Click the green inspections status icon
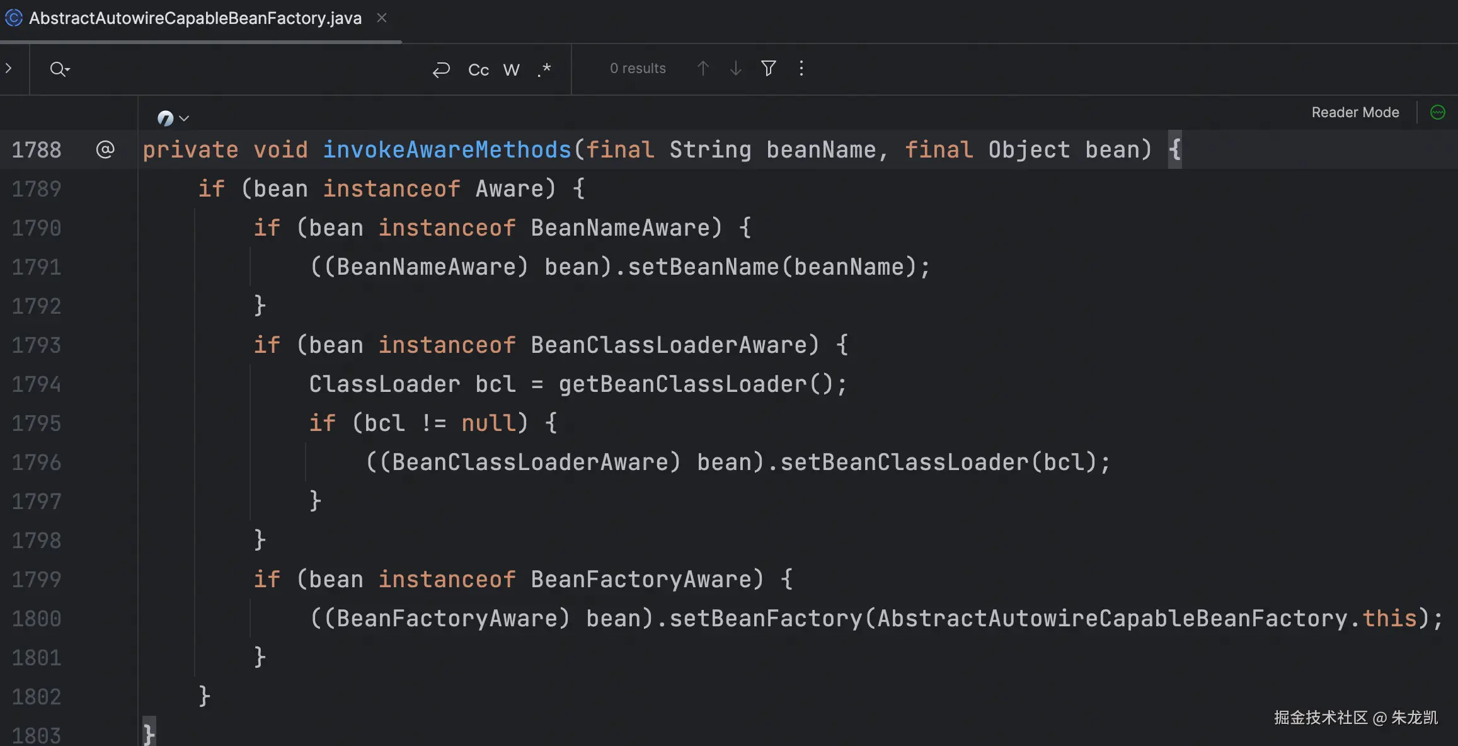The height and width of the screenshot is (746, 1458). point(1438,112)
